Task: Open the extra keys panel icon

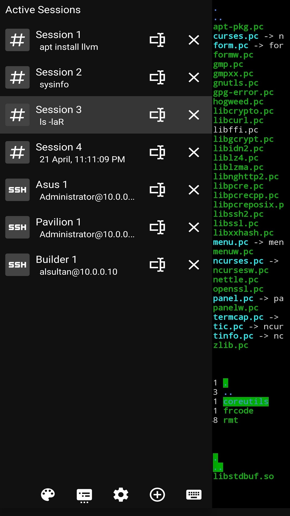Action: click(x=84, y=495)
